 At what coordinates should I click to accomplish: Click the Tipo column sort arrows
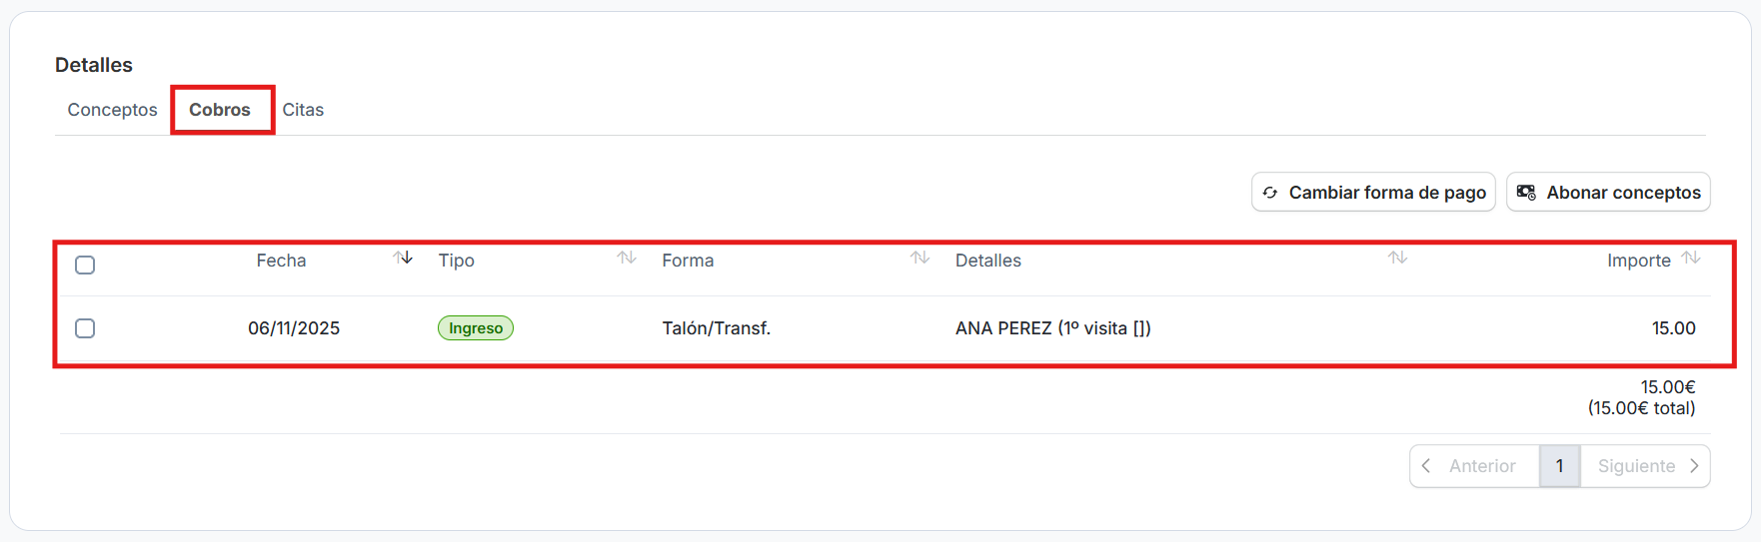[627, 258]
